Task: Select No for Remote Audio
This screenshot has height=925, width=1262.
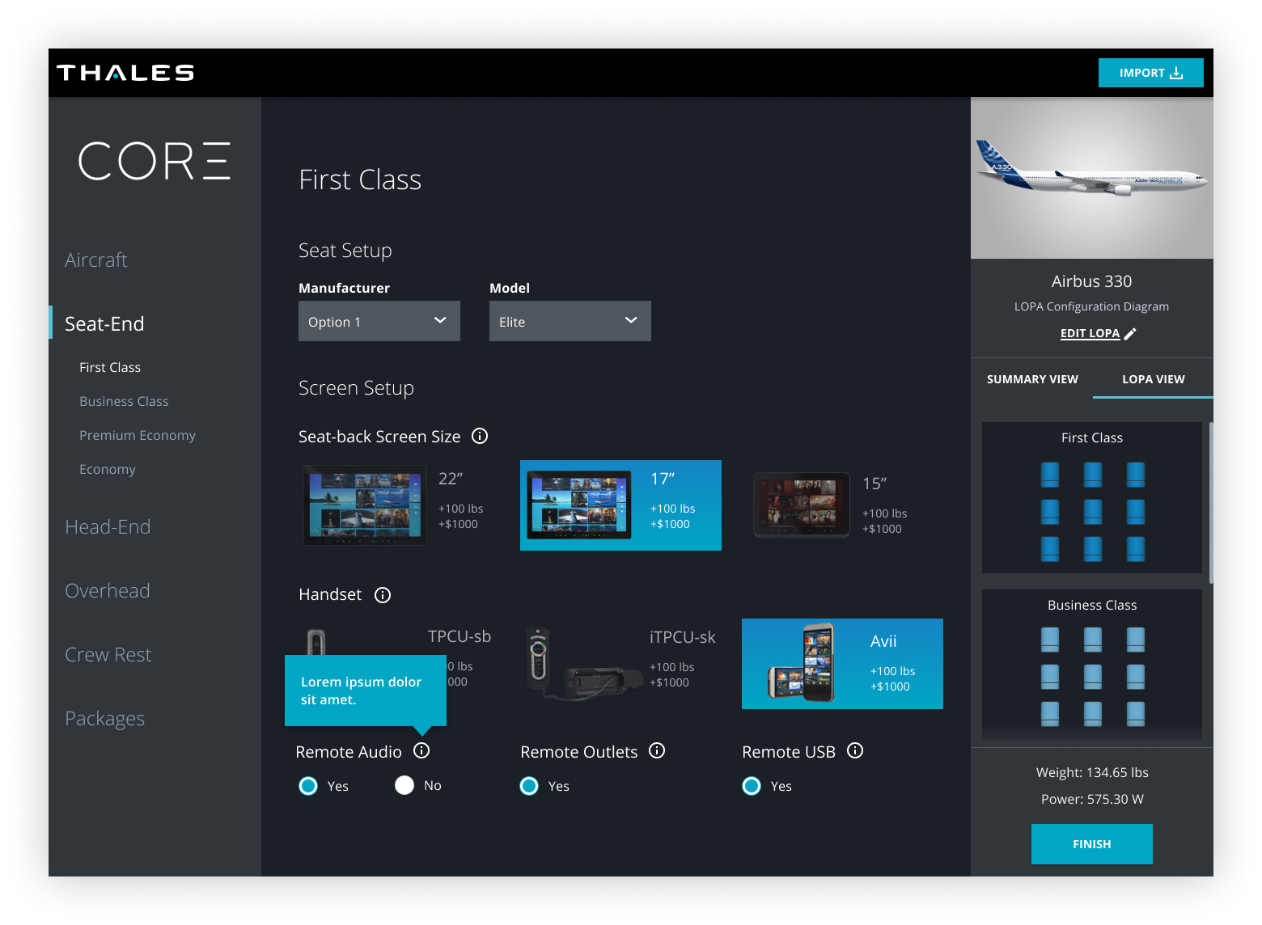Action: (x=404, y=785)
